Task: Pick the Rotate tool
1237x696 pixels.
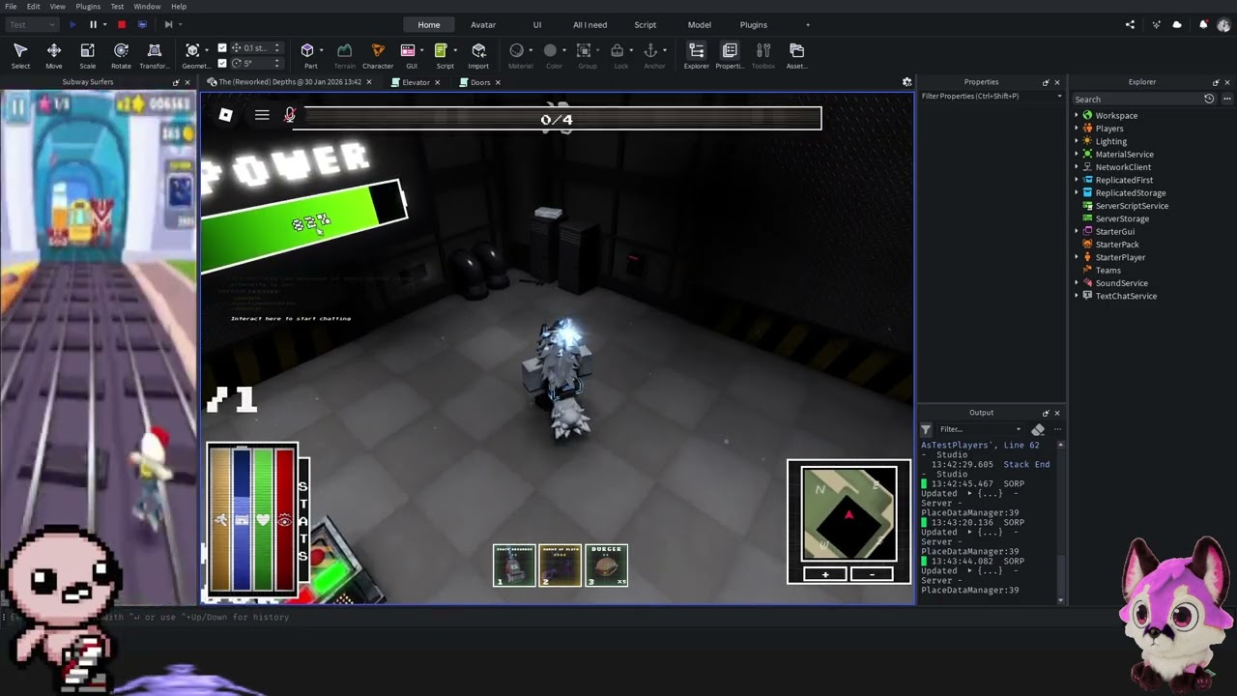Action: [x=121, y=56]
